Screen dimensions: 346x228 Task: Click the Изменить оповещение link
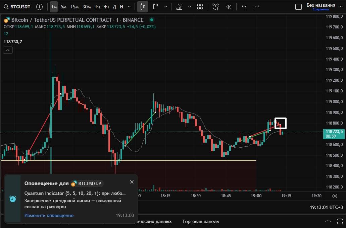[x=49, y=215]
